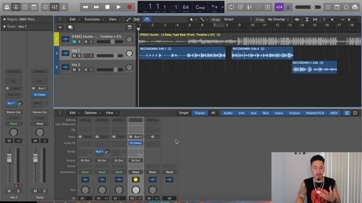Open the Library panel icon

(x=7, y=7)
